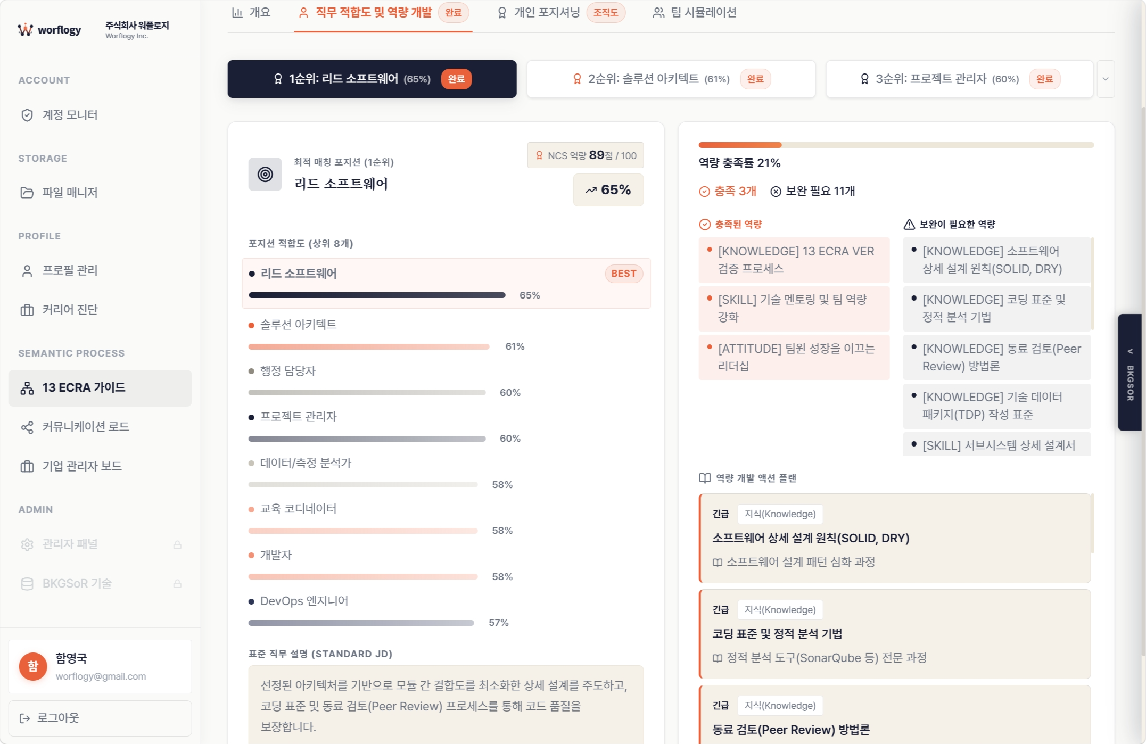
Task: Click the target icon beside 리드 소프트웨어
Action: [x=265, y=174]
